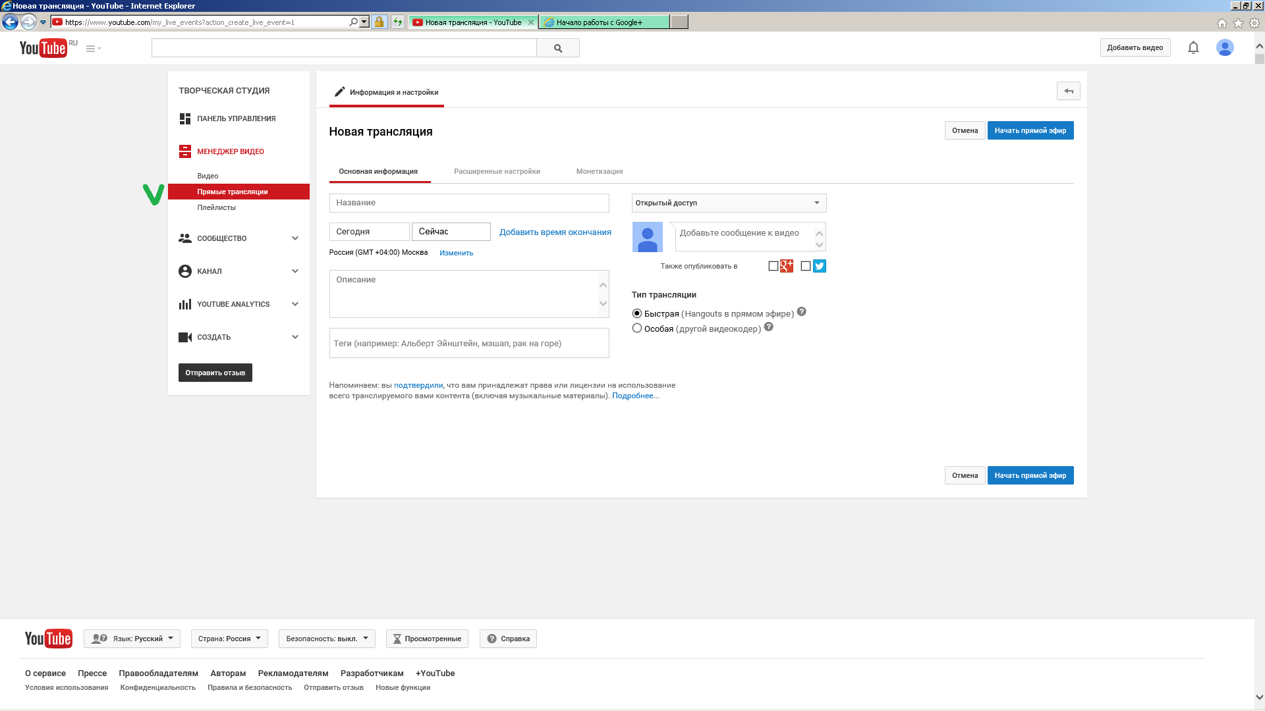
Task: Open the address bar history dropdown arrow
Action: [x=364, y=22]
